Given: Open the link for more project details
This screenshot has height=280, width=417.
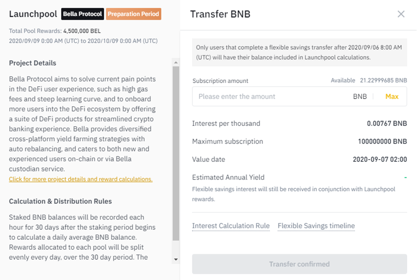Looking at the screenshot, I should tap(81, 179).
